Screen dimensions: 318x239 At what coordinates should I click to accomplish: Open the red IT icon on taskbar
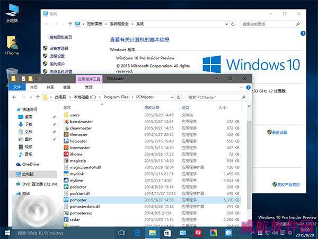(198, 233)
